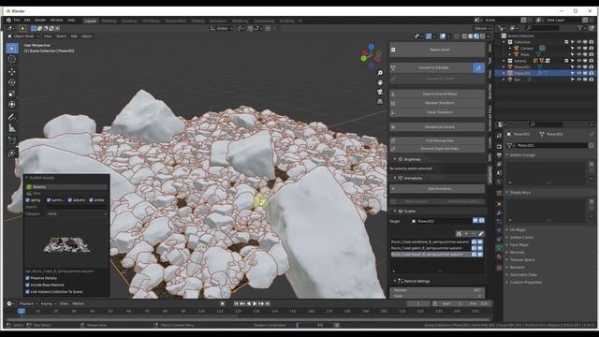The width and height of the screenshot is (599, 337).
Task: Select the Add Cube tool
Action: (x=12, y=140)
